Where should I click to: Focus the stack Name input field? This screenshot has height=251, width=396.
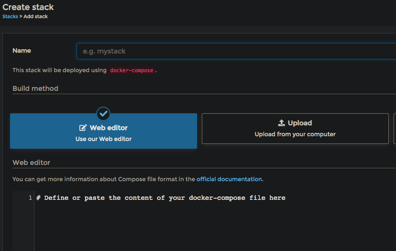tap(236, 51)
